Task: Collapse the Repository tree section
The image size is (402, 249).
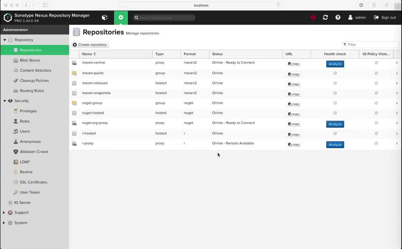Action: point(4,40)
